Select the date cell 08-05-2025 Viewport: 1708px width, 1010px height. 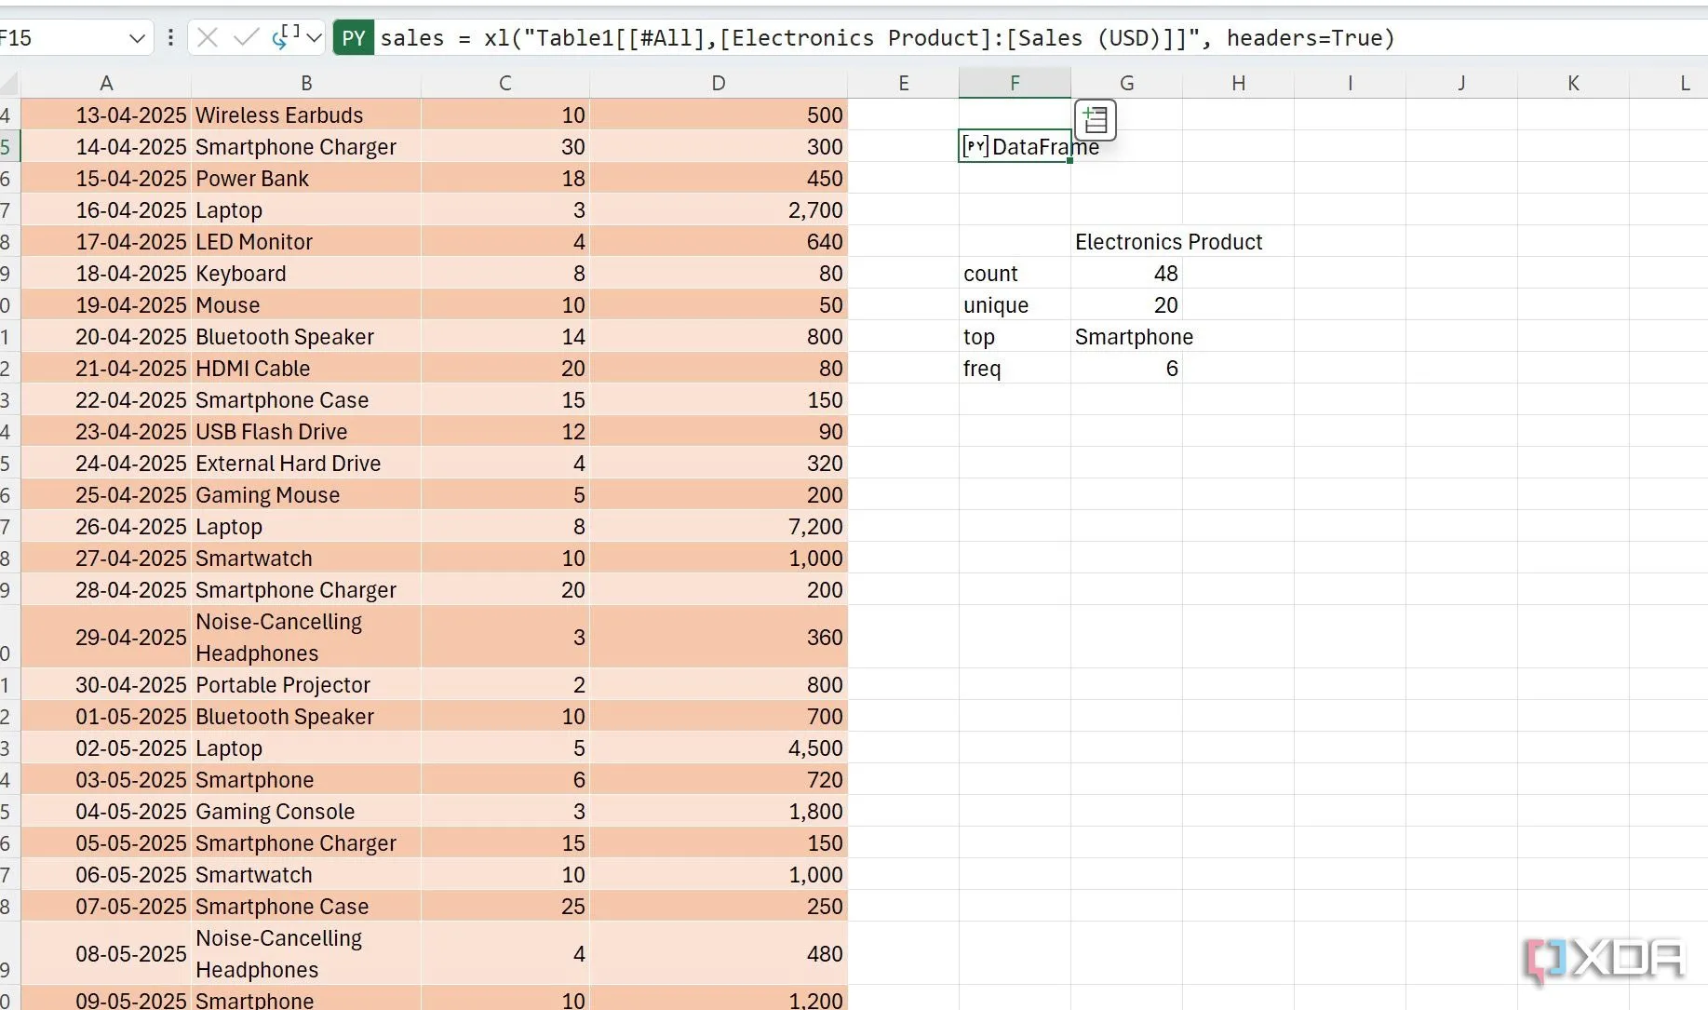[106, 954]
